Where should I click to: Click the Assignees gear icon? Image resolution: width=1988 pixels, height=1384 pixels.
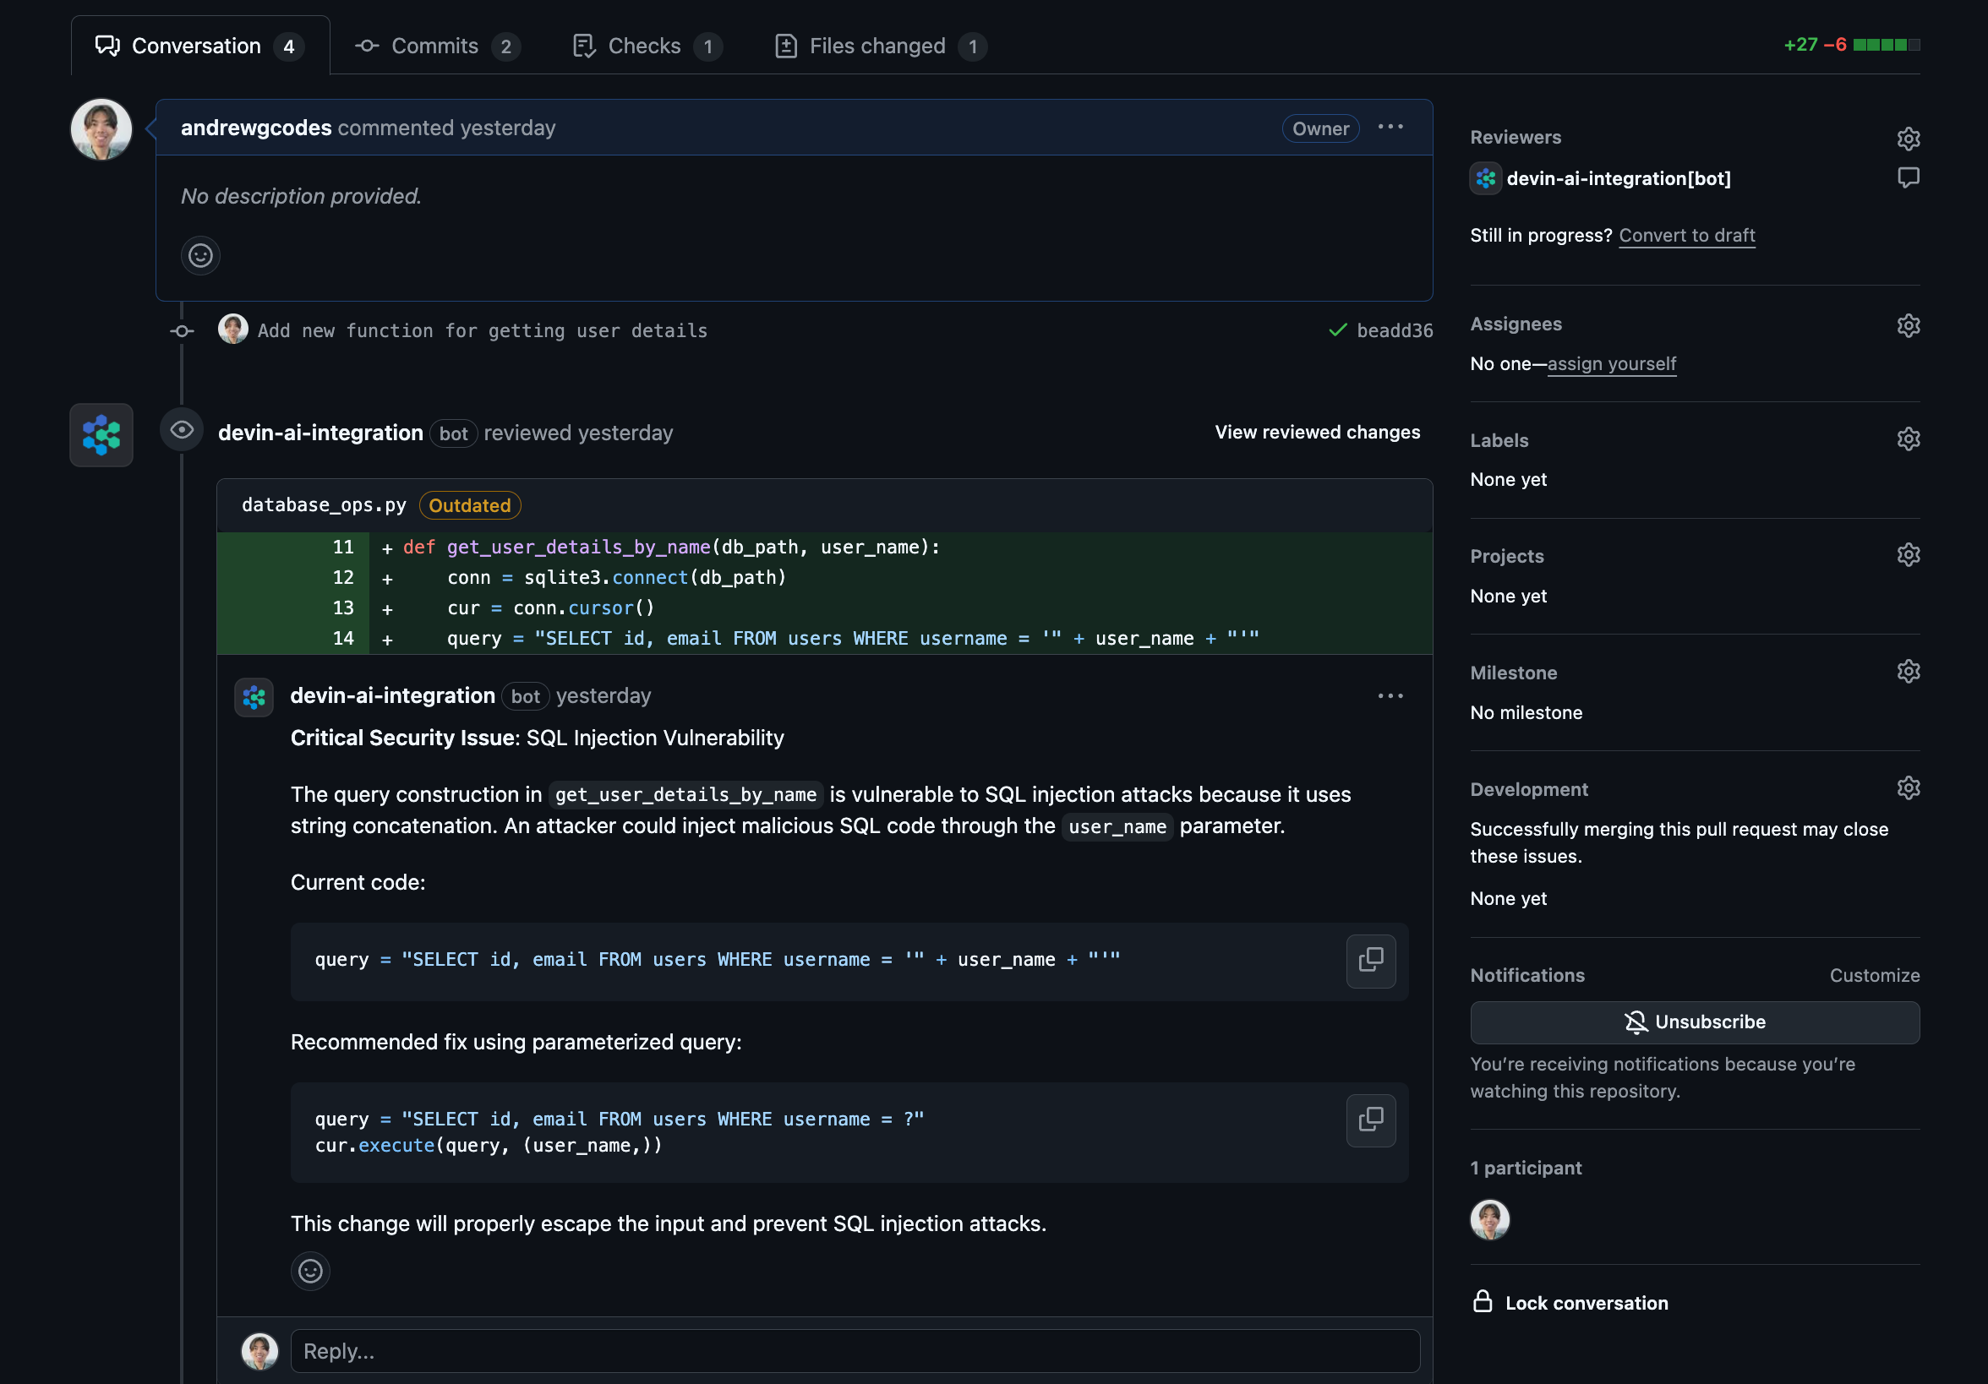coord(1908,325)
